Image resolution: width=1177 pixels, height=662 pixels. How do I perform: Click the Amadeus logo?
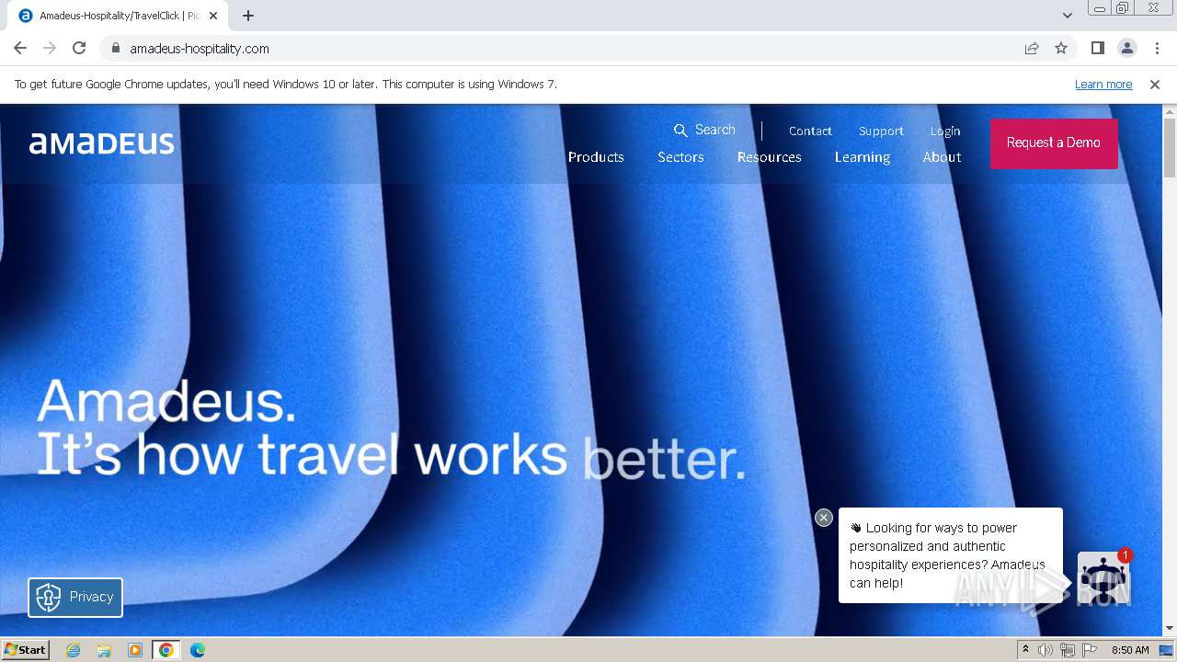coord(102,143)
